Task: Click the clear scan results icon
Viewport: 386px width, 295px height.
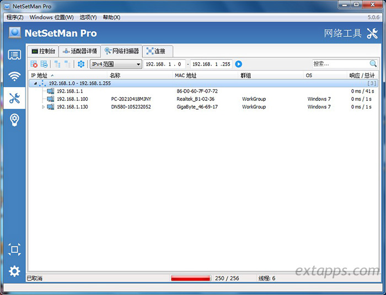Action: pyautogui.click(x=34, y=65)
